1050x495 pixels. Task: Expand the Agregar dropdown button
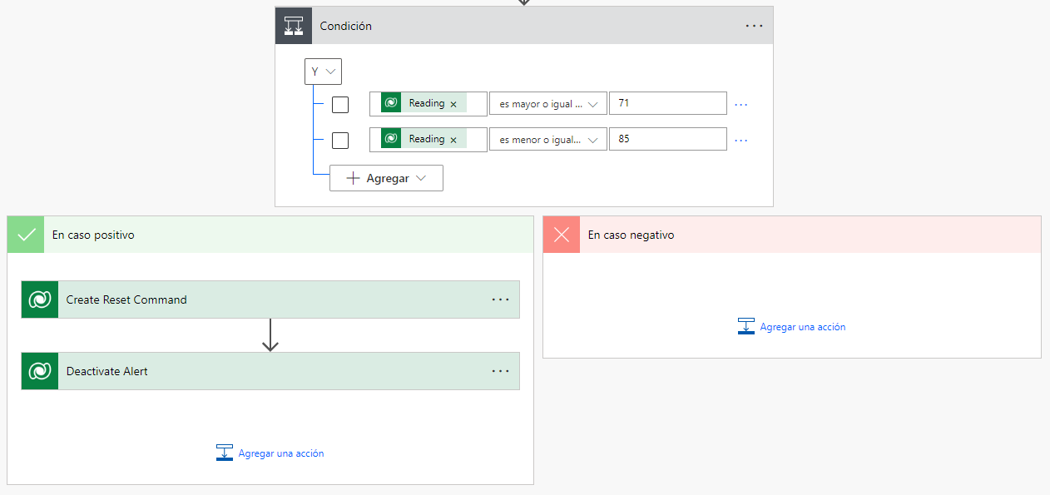[x=386, y=178]
